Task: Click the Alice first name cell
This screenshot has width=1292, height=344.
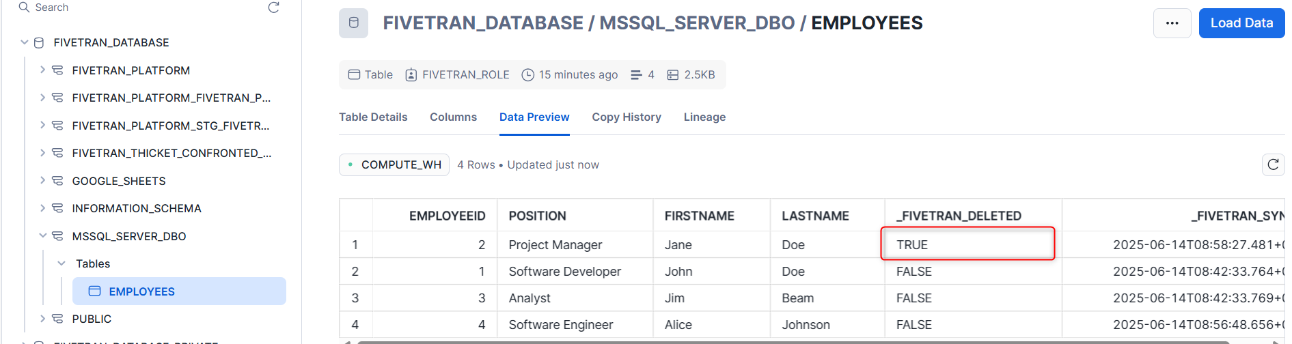Action: pos(712,325)
